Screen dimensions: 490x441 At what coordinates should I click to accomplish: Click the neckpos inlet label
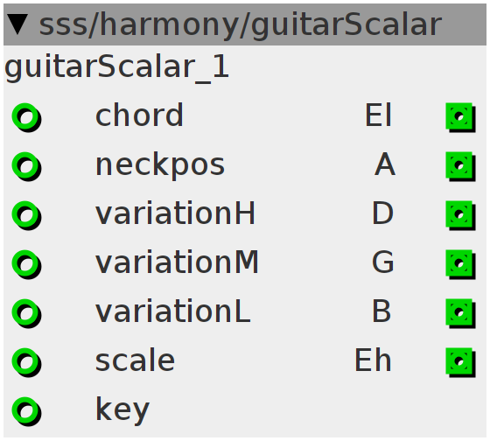click(x=160, y=165)
